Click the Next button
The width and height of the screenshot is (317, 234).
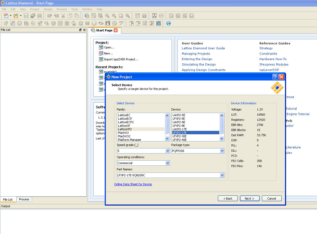(x=249, y=199)
